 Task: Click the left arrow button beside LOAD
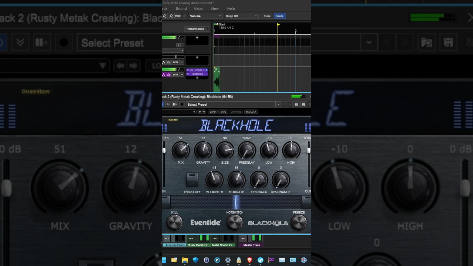(200, 112)
